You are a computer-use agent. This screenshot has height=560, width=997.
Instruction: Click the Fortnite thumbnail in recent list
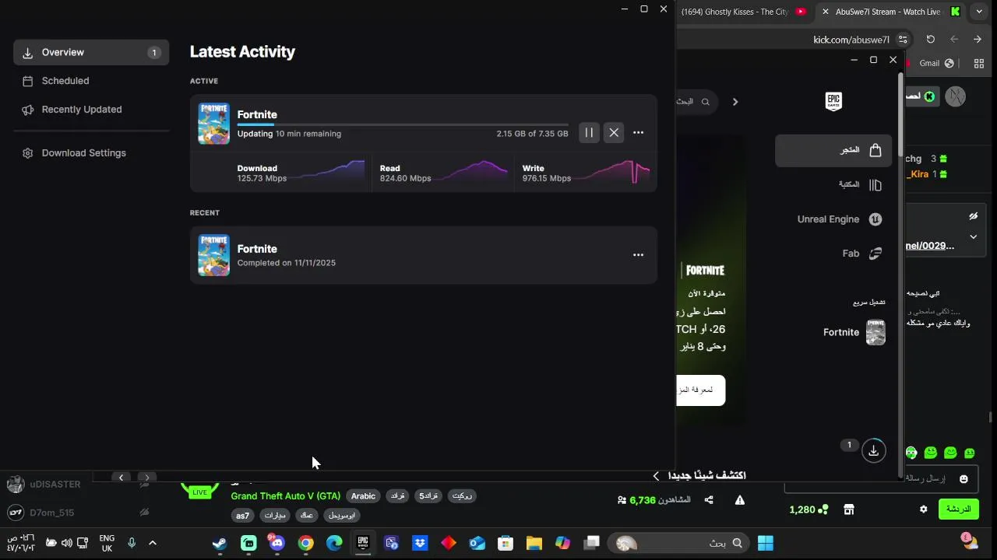tap(213, 255)
